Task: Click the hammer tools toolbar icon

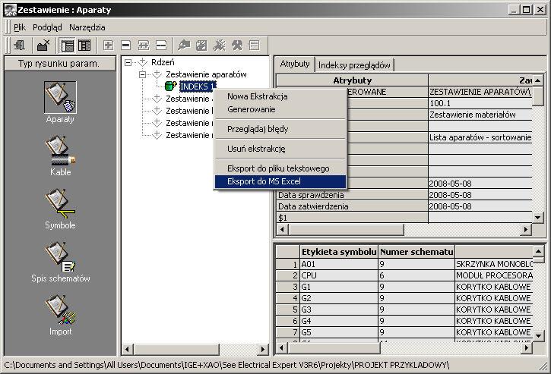Action: click(x=237, y=46)
